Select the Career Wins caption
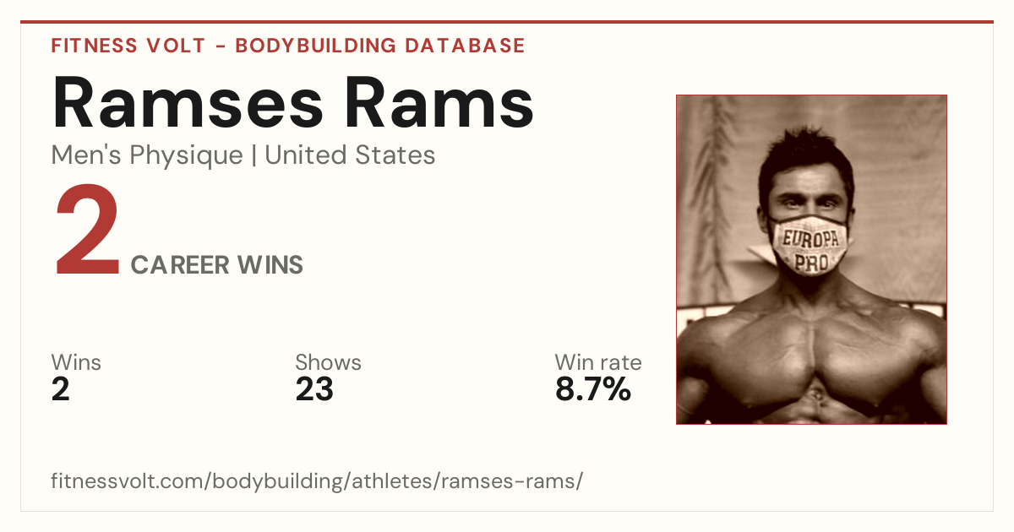Image resolution: width=1014 pixels, height=532 pixels. coord(217,265)
